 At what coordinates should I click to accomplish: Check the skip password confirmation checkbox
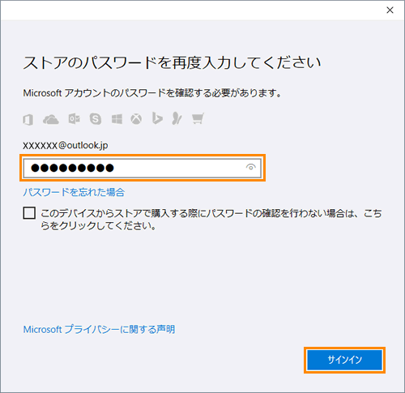tap(29, 213)
